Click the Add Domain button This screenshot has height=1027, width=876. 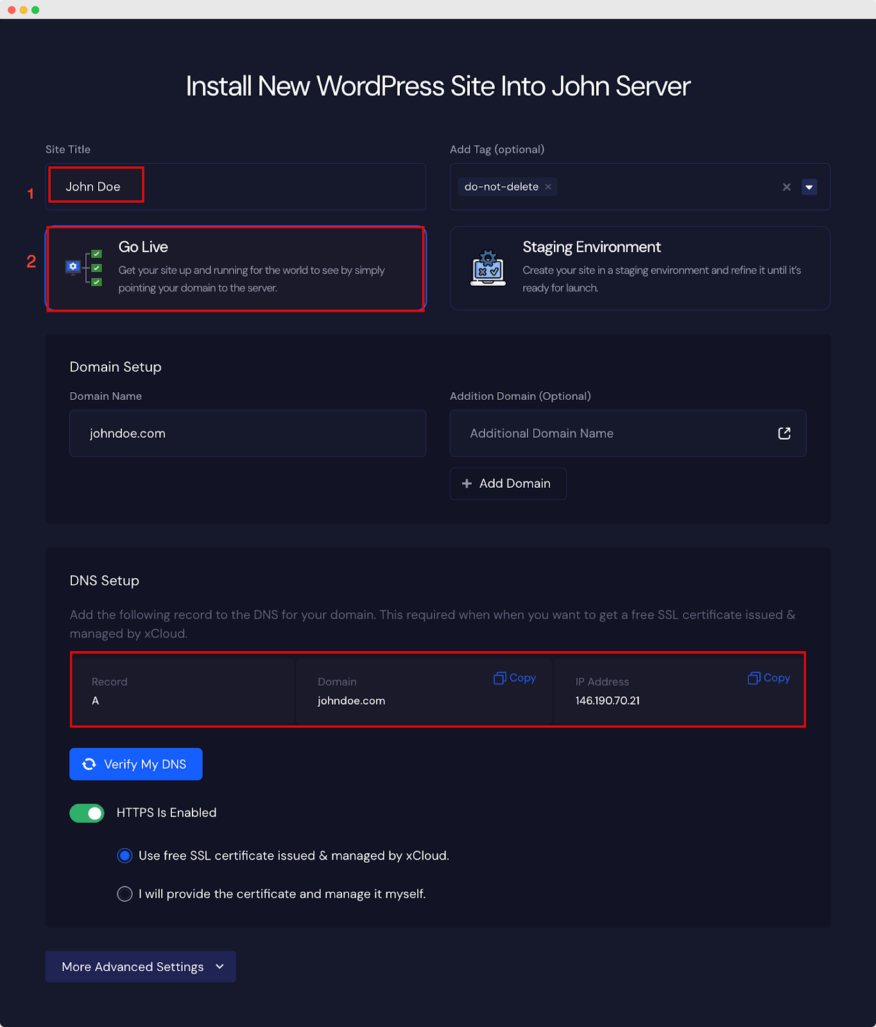(x=508, y=483)
